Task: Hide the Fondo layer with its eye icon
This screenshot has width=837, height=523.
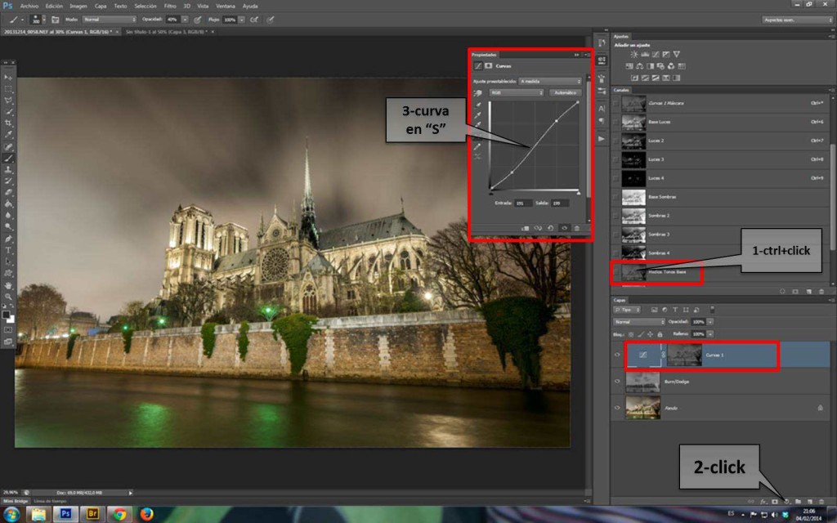Action: tap(617, 407)
